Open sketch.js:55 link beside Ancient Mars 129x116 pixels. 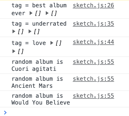(93, 79)
